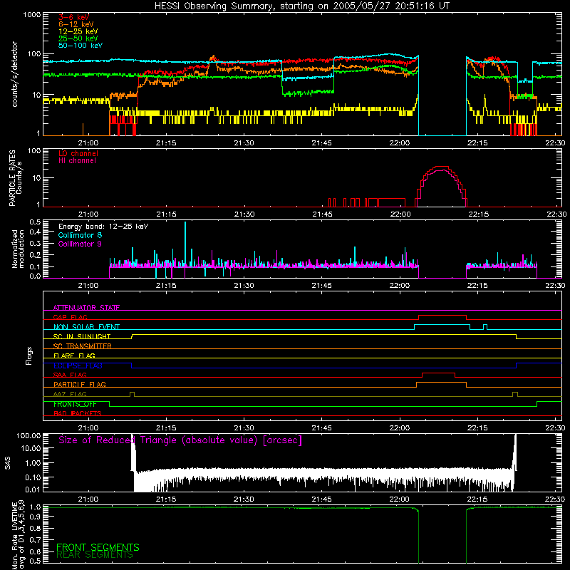Click the 22:15 tick label under the SAS plot
Viewport: 570px width, 570px height.
point(477,499)
